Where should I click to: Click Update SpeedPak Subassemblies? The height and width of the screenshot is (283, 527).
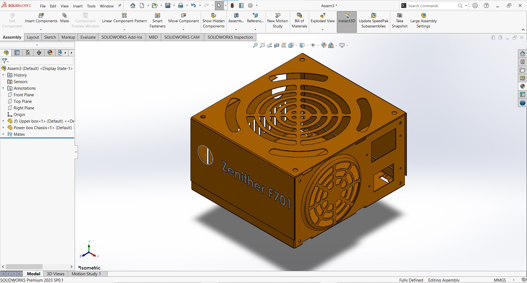(x=373, y=21)
